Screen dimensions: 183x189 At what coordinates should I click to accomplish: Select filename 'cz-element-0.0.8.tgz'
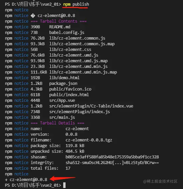tap(89, 140)
